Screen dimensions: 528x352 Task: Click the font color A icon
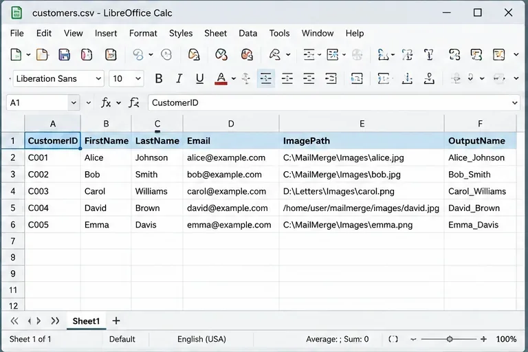click(221, 78)
